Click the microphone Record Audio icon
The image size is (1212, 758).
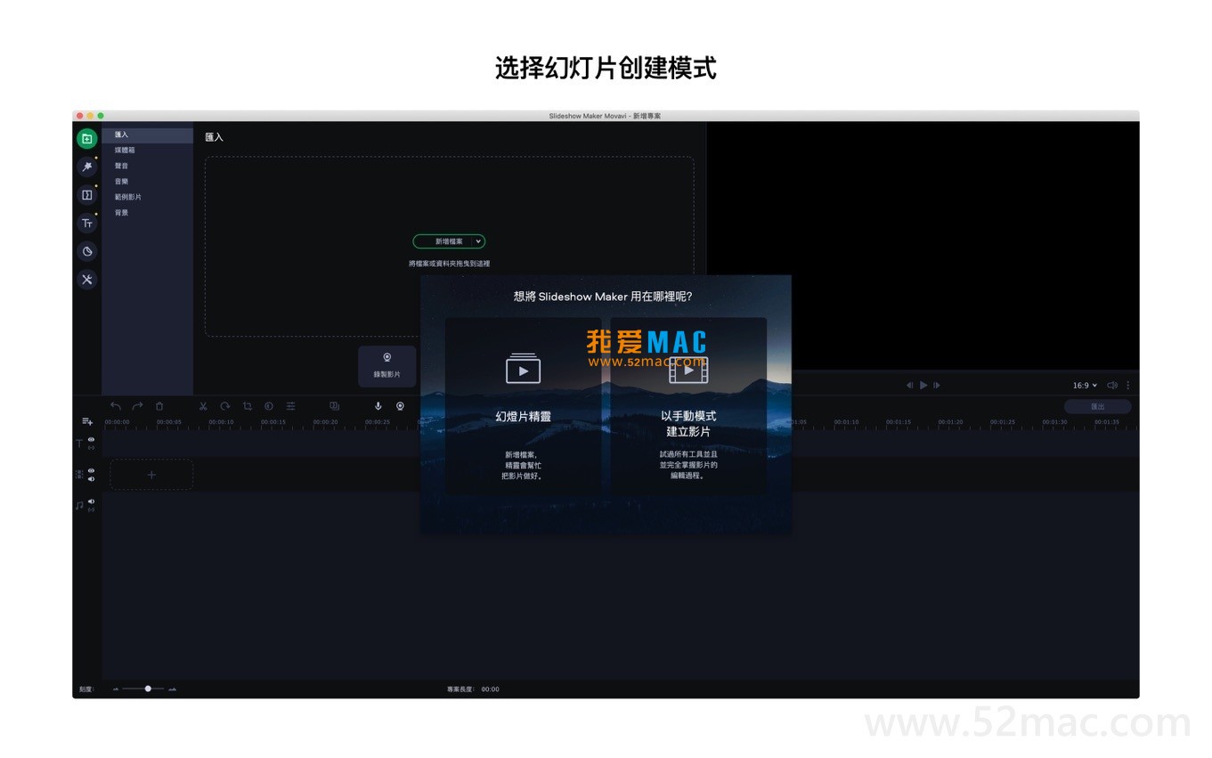point(378,406)
